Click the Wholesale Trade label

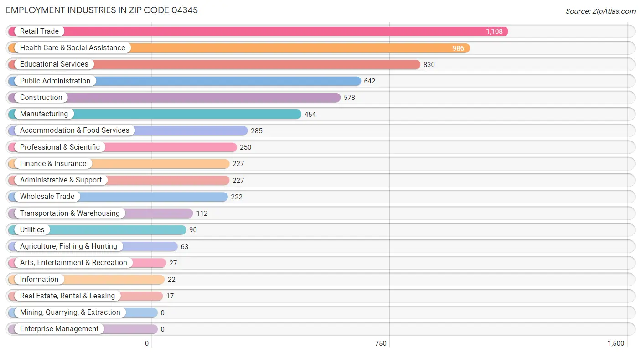(47, 197)
